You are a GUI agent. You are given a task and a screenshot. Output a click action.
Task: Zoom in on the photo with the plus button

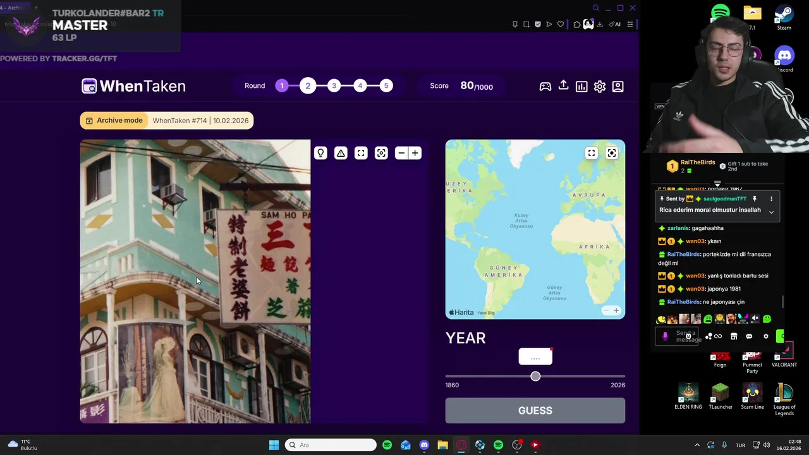tap(415, 153)
